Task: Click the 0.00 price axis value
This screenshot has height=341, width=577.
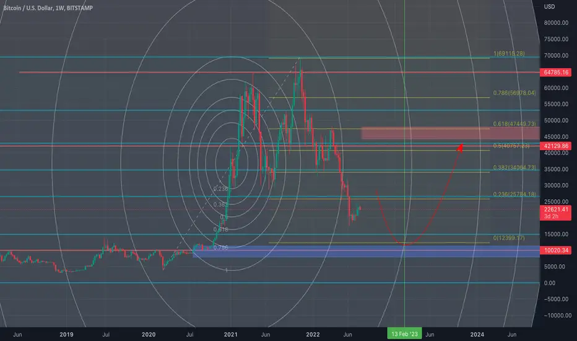Action: [549, 283]
